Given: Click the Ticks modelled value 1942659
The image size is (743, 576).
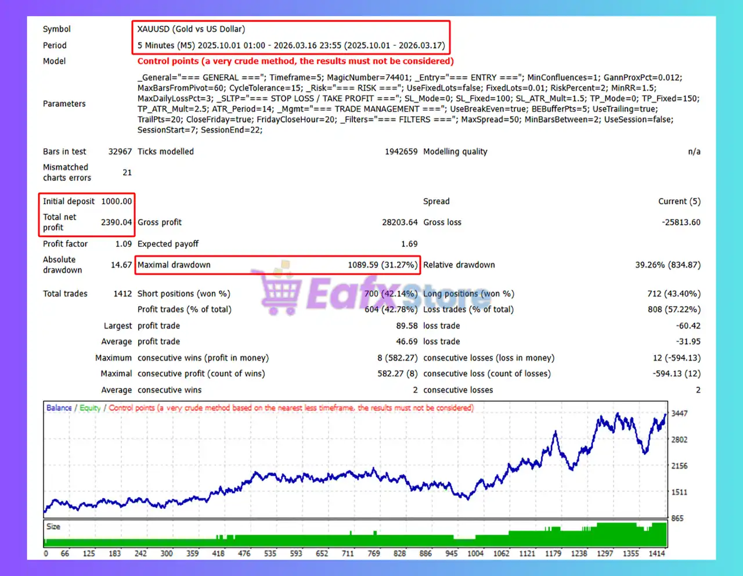Looking at the screenshot, I should pyautogui.click(x=401, y=152).
